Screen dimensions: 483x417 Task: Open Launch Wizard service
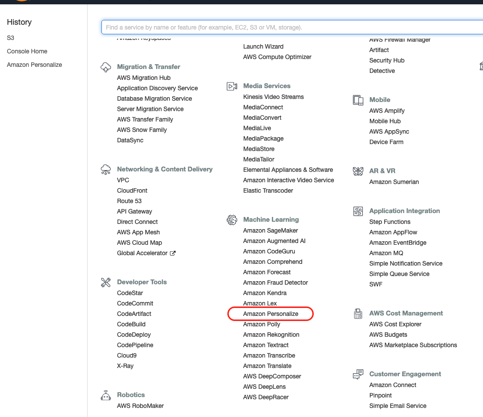263,46
